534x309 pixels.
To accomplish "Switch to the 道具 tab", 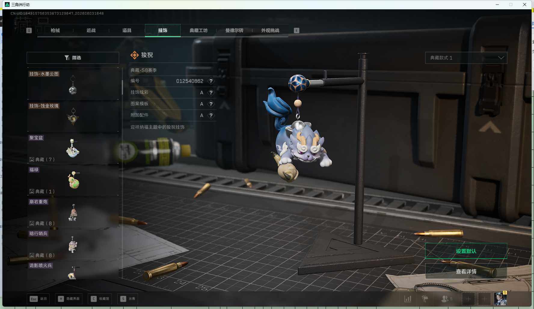I will 127,30.
